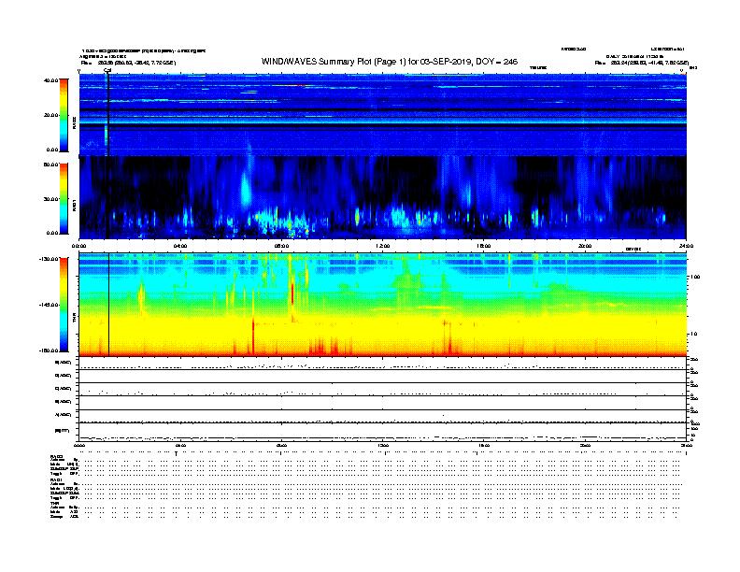Click 04:00 tick label under RAD1 spectrogram
This screenshot has height=572, width=740.
pos(180,246)
